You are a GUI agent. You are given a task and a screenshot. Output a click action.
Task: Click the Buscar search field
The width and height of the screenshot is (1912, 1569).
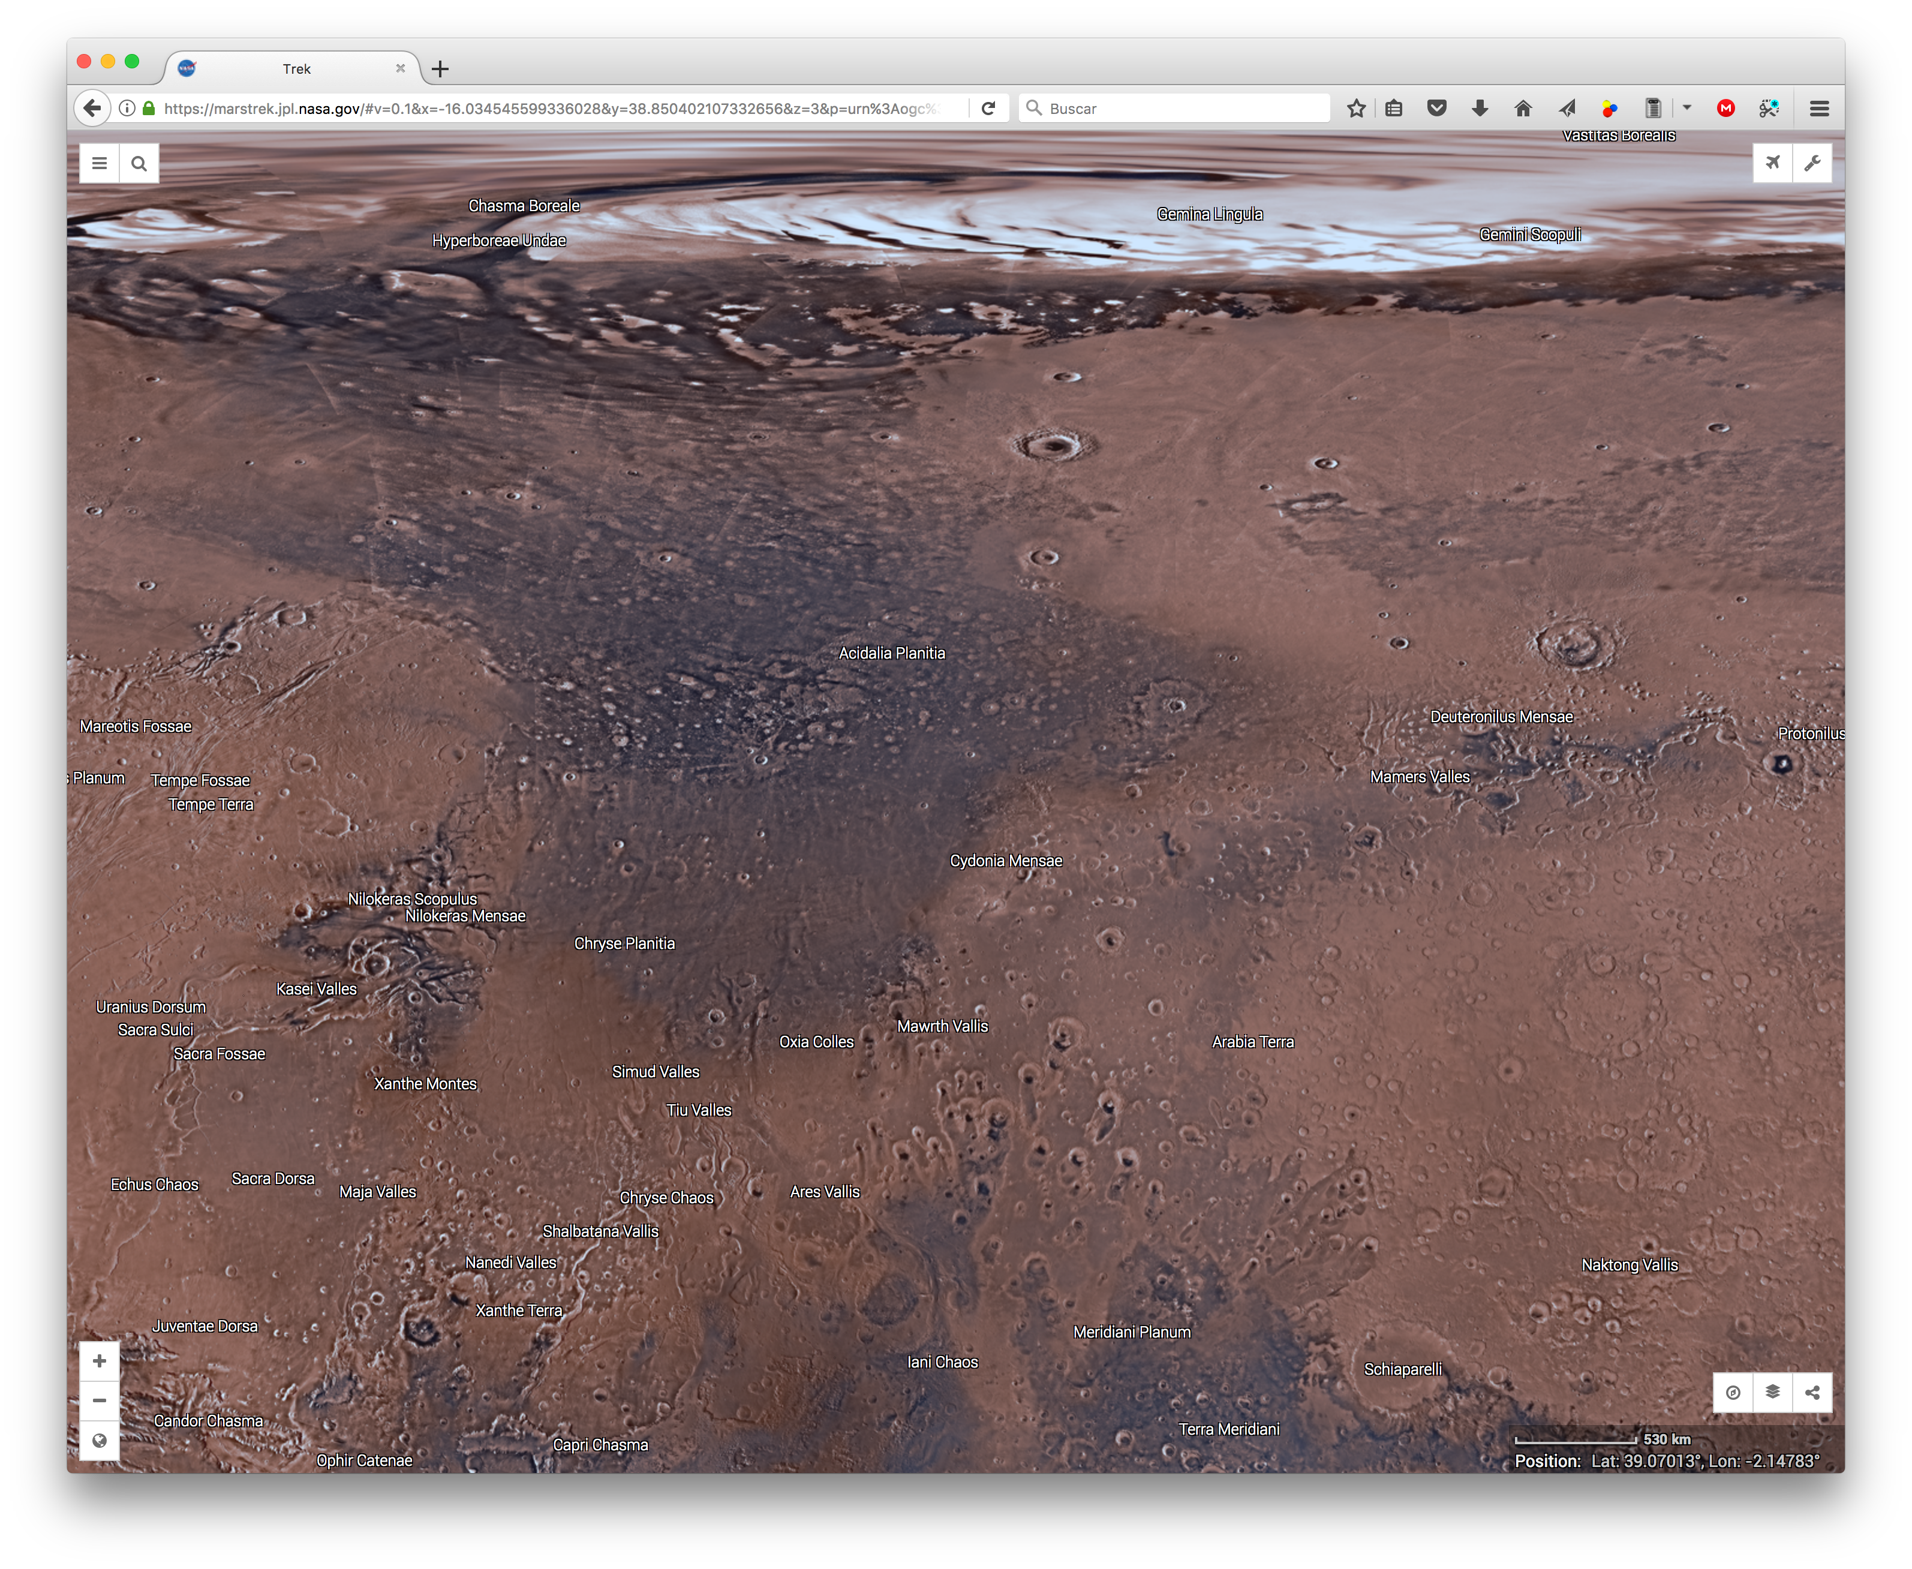pos(1175,109)
